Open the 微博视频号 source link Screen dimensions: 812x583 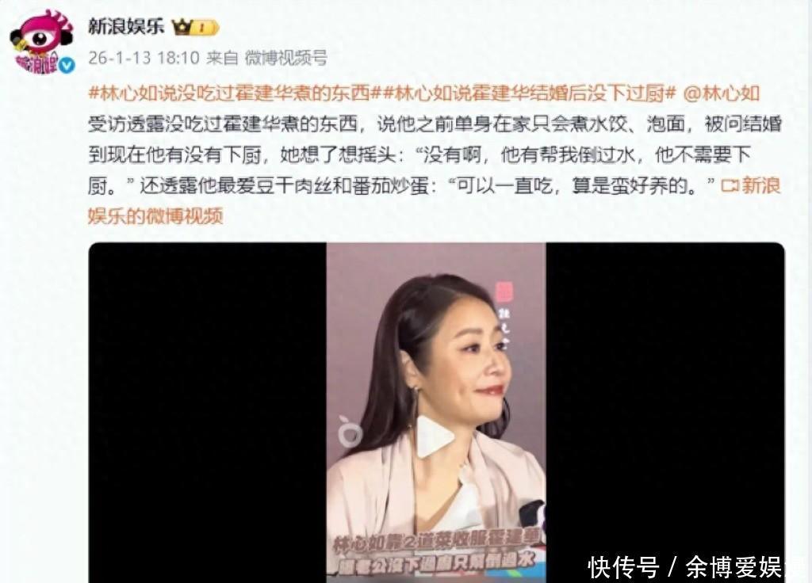coord(285,57)
